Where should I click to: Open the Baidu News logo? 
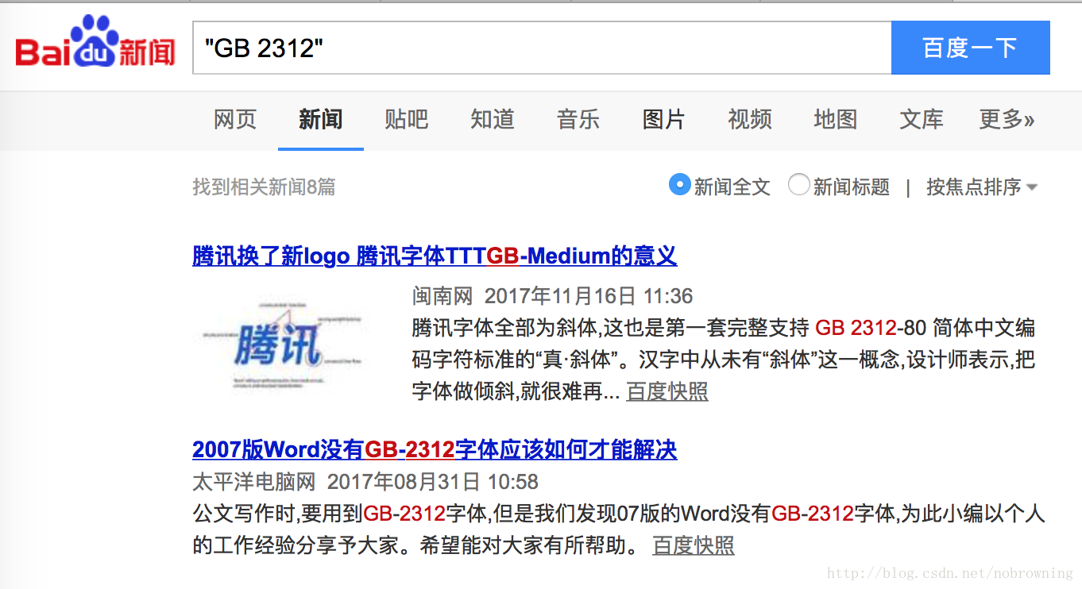(95, 42)
